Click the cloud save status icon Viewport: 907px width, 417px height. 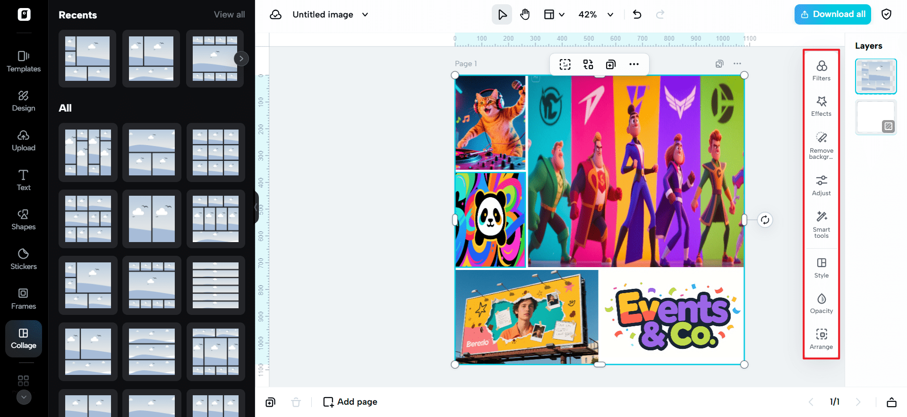tap(275, 15)
